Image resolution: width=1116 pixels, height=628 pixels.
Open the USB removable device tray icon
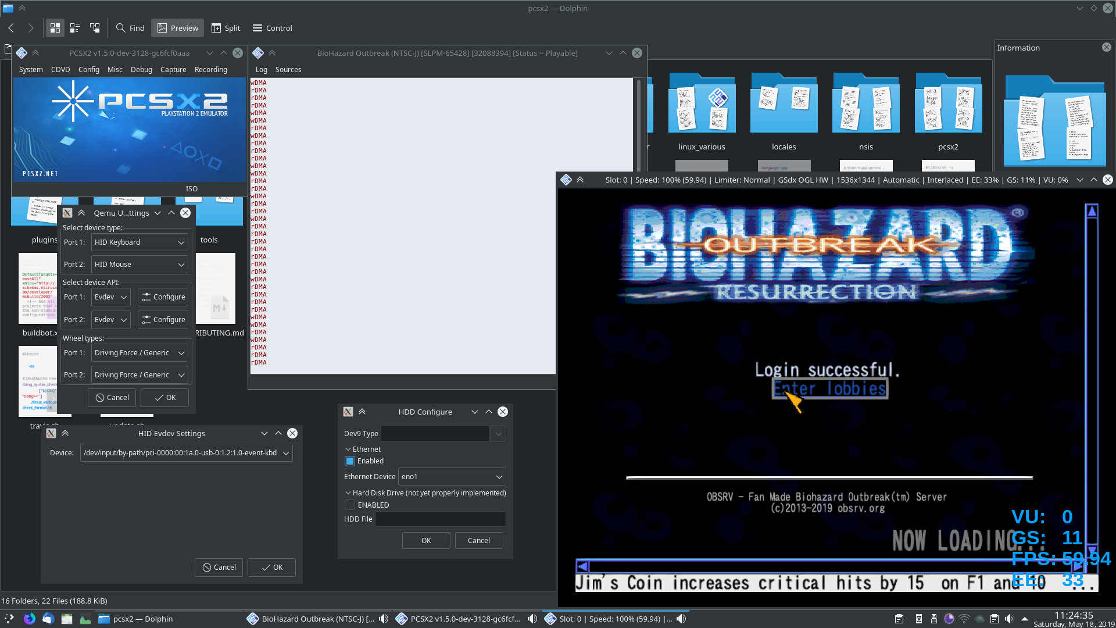coord(934,619)
